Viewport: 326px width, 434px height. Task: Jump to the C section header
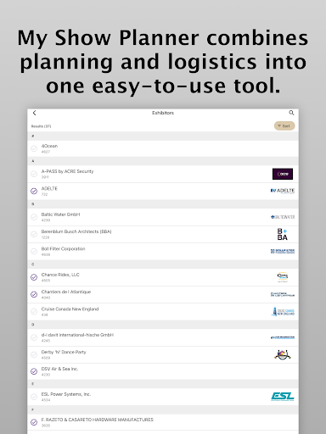(163, 264)
